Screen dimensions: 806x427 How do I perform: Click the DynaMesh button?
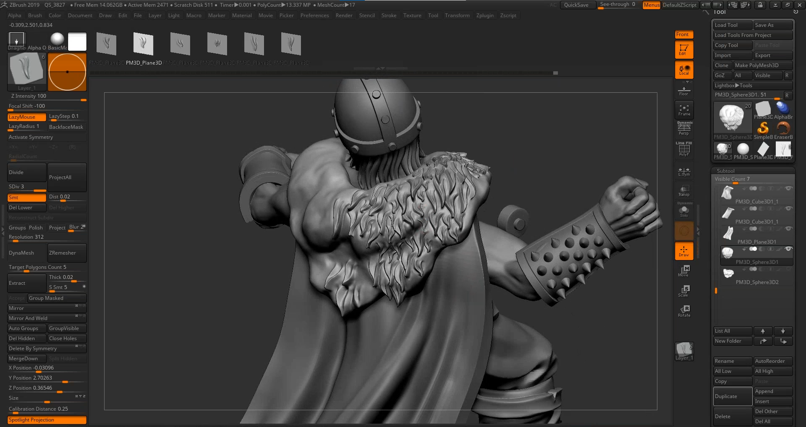(x=26, y=253)
